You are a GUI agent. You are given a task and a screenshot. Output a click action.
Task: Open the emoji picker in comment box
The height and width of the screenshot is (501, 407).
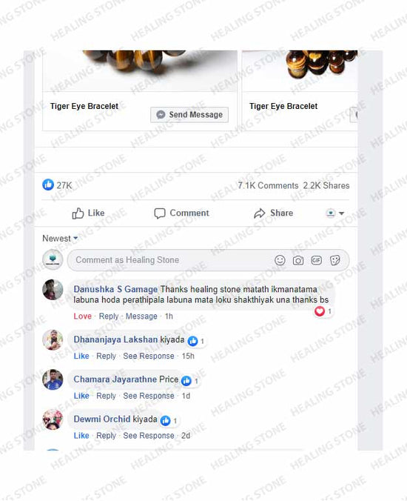(x=280, y=260)
